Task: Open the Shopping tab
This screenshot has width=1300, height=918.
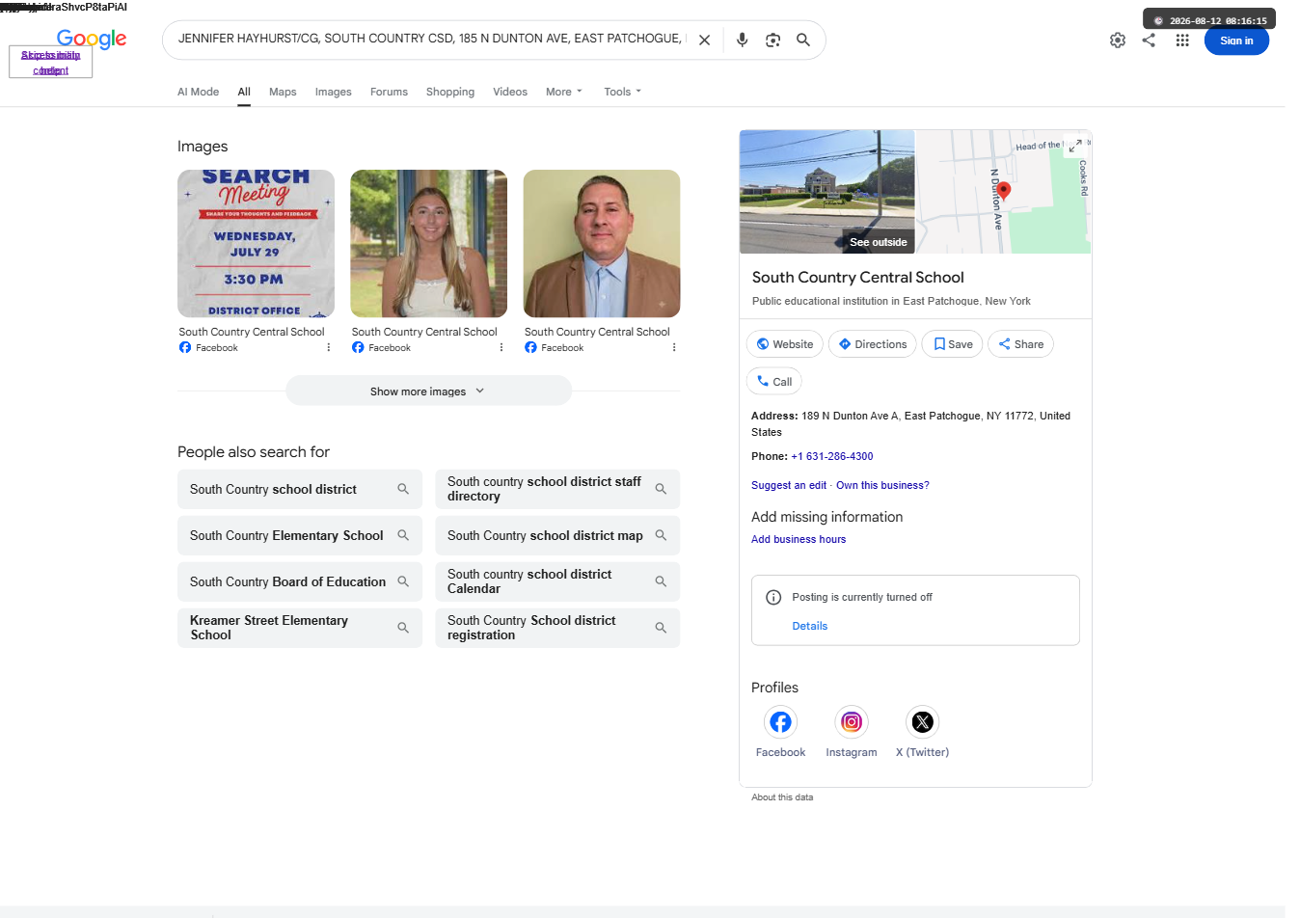Action: click(450, 92)
